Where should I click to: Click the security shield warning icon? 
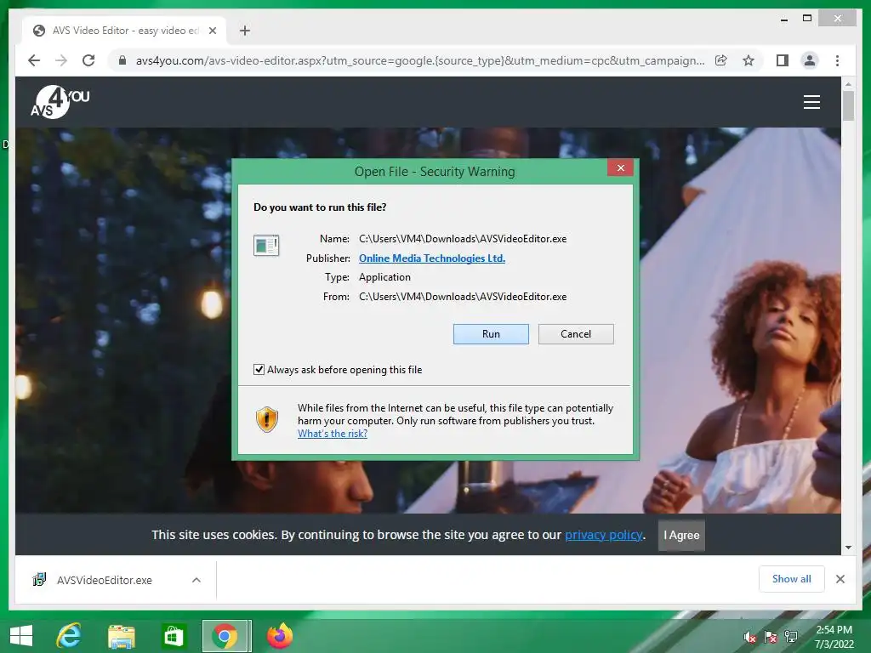[266, 419]
